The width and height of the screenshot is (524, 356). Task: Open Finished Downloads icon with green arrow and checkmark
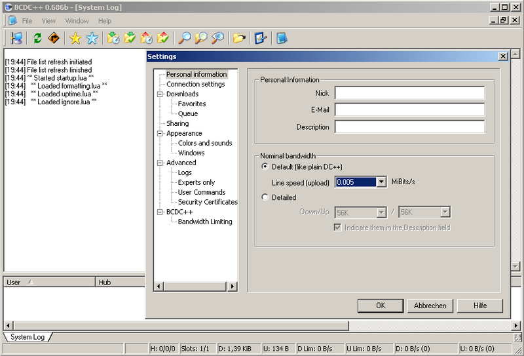tap(130, 38)
